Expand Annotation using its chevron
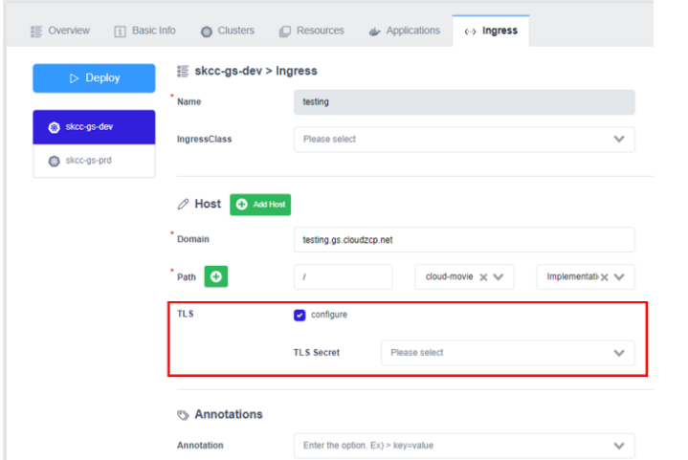The image size is (688, 460). pyautogui.click(x=619, y=446)
